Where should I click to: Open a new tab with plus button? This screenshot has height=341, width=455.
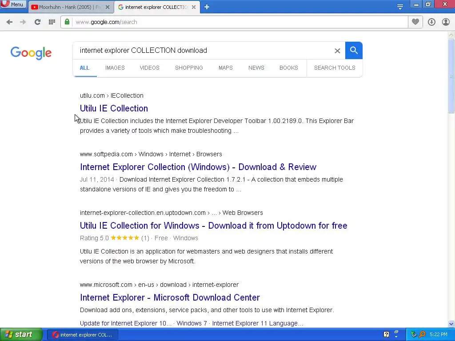click(207, 7)
